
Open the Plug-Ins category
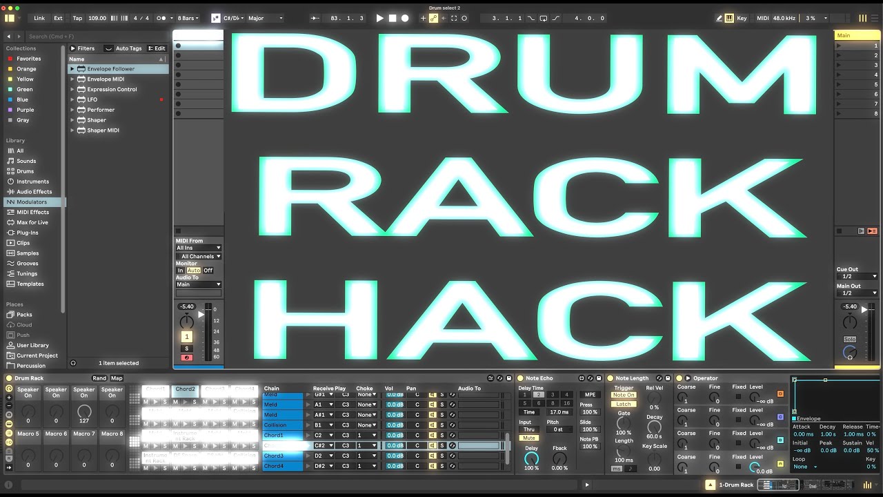point(28,233)
